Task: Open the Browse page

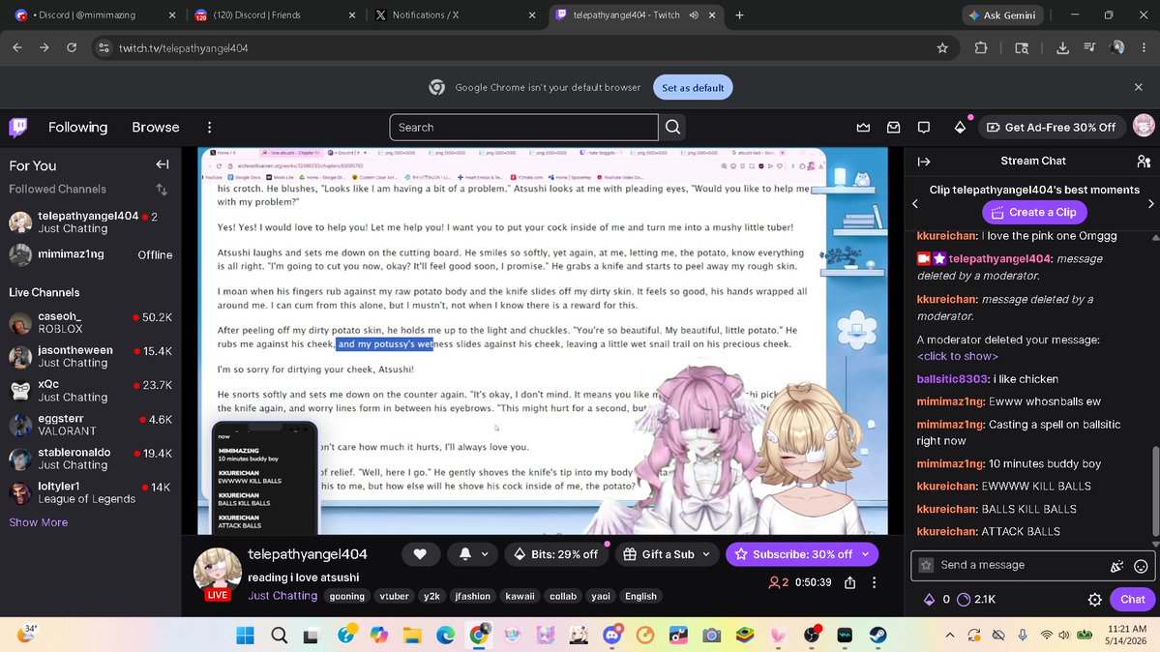Action: coord(156,128)
